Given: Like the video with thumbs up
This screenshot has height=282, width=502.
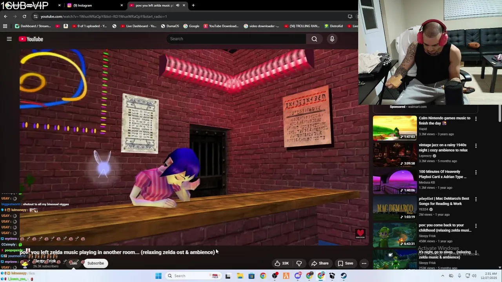Looking at the screenshot, I should coord(282,263).
